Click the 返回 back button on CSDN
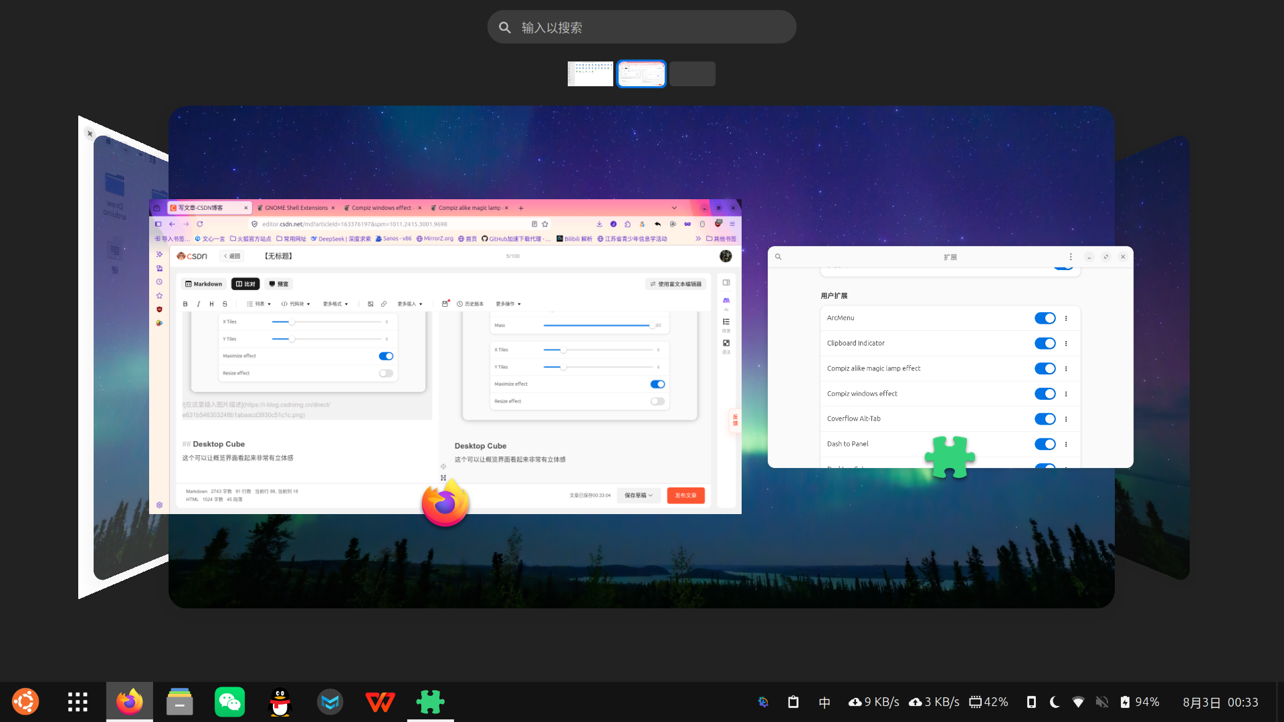 (x=232, y=256)
